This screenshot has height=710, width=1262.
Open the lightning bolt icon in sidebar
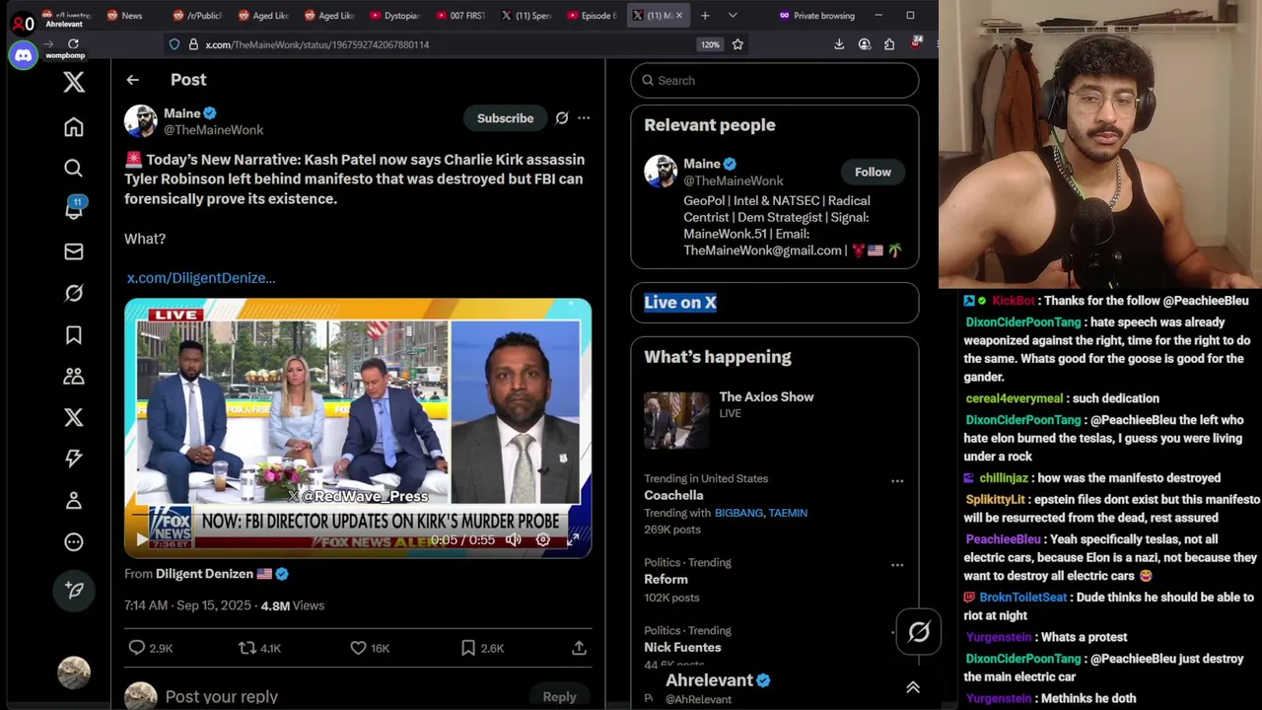74,459
